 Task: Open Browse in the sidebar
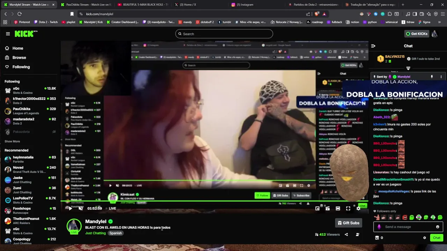(x=15, y=58)
